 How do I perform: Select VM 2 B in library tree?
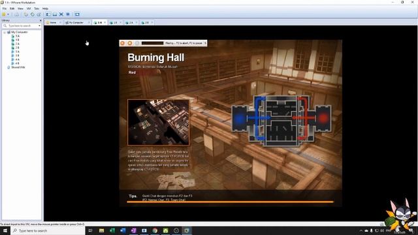[15, 48]
